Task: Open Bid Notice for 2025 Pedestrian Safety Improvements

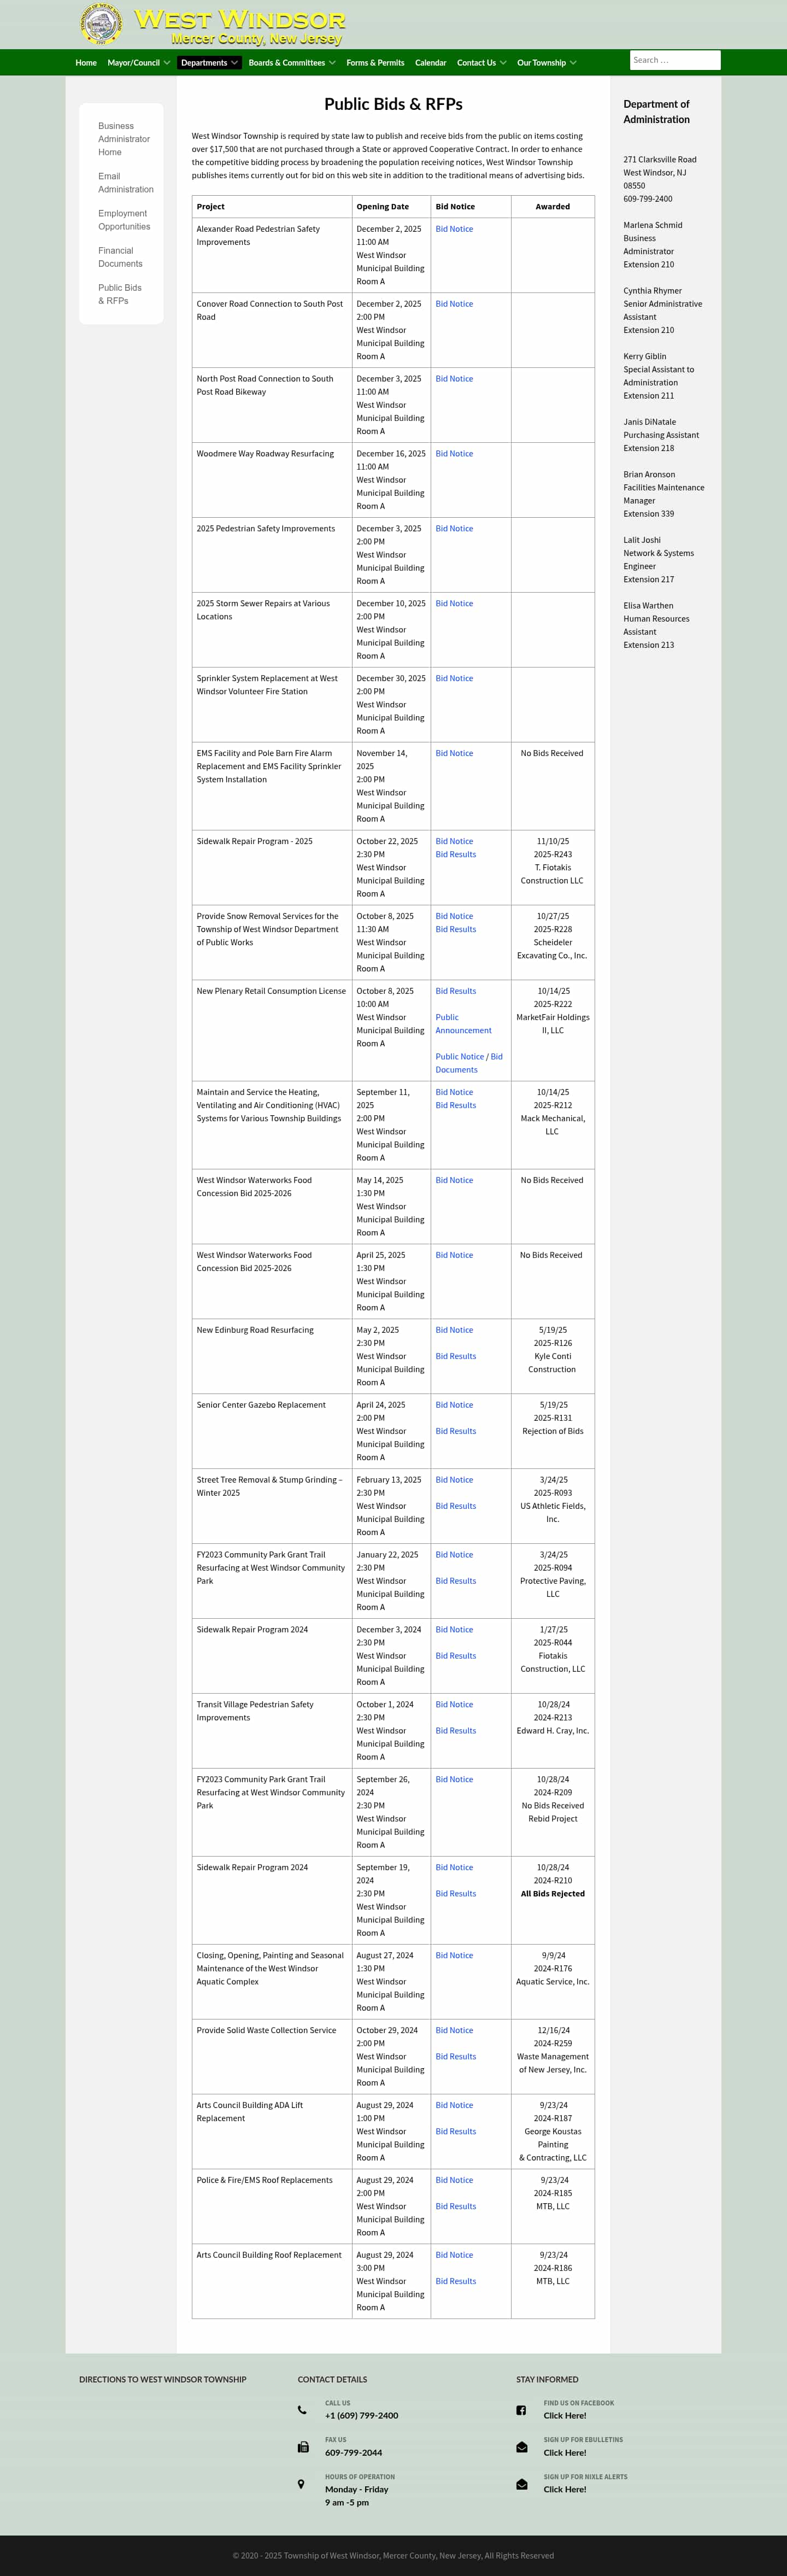Action: tap(454, 529)
